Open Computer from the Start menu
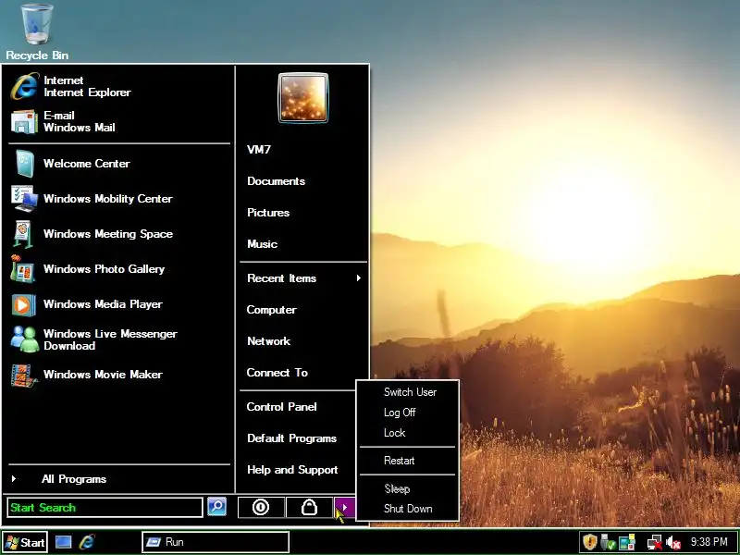This screenshot has height=555, width=740. [x=271, y=310]
